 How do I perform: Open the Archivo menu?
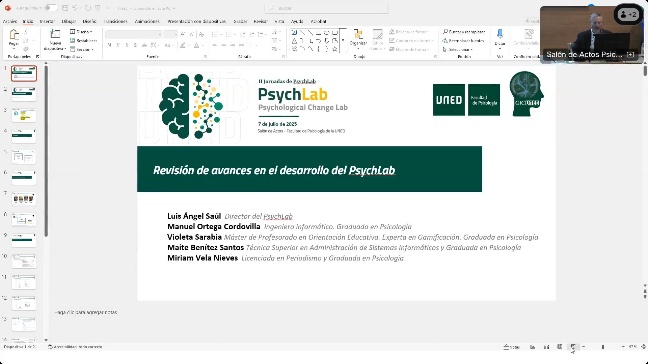tap(10, 21)
